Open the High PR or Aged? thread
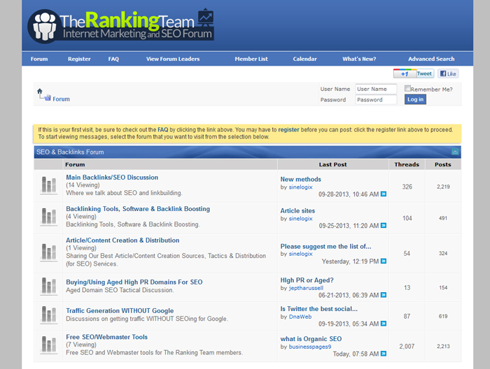 (307, 280)
